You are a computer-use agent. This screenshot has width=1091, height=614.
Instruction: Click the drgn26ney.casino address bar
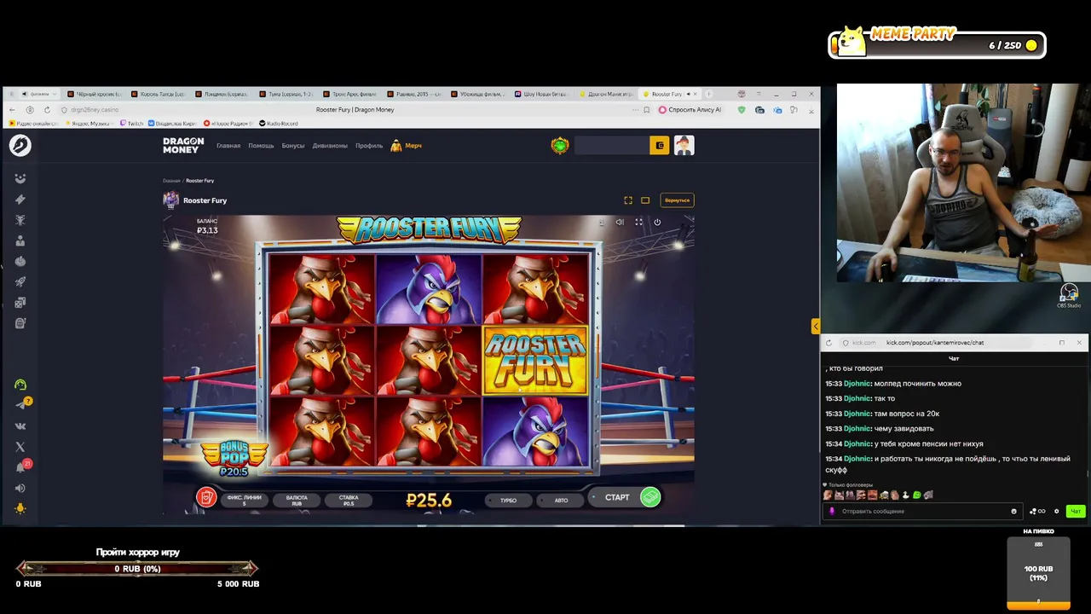click(x=95, y=110)
